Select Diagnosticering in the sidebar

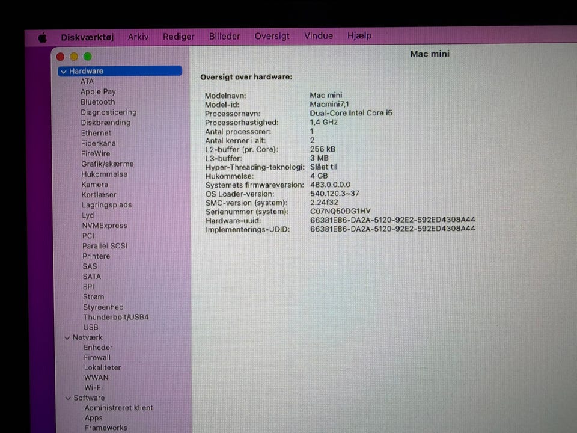click(x=109, y=112)
